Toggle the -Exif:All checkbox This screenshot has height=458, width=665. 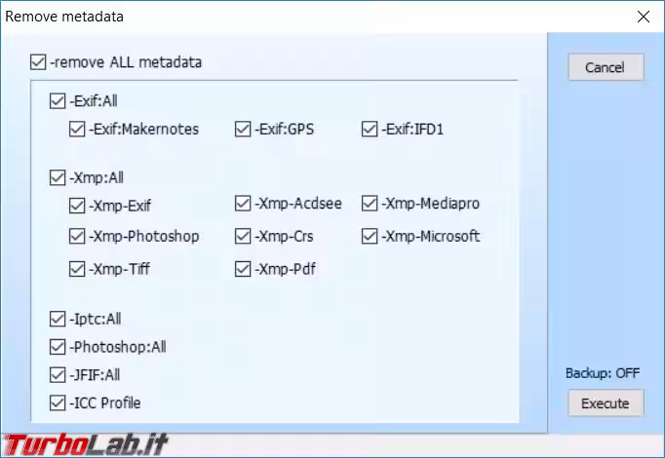[x=58, y=100]
